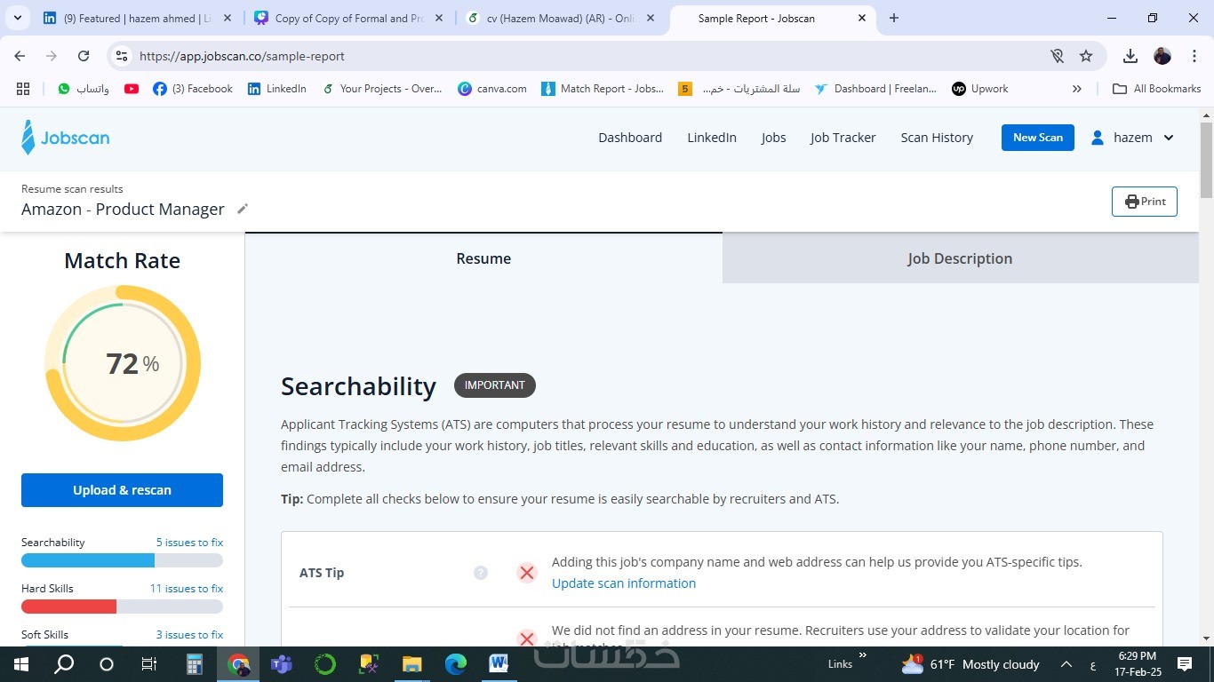This screenshot has height=682, width=1214.
Task: Switch to the cv (Hazem Moawad) tab
Action: tap(559, 18)
